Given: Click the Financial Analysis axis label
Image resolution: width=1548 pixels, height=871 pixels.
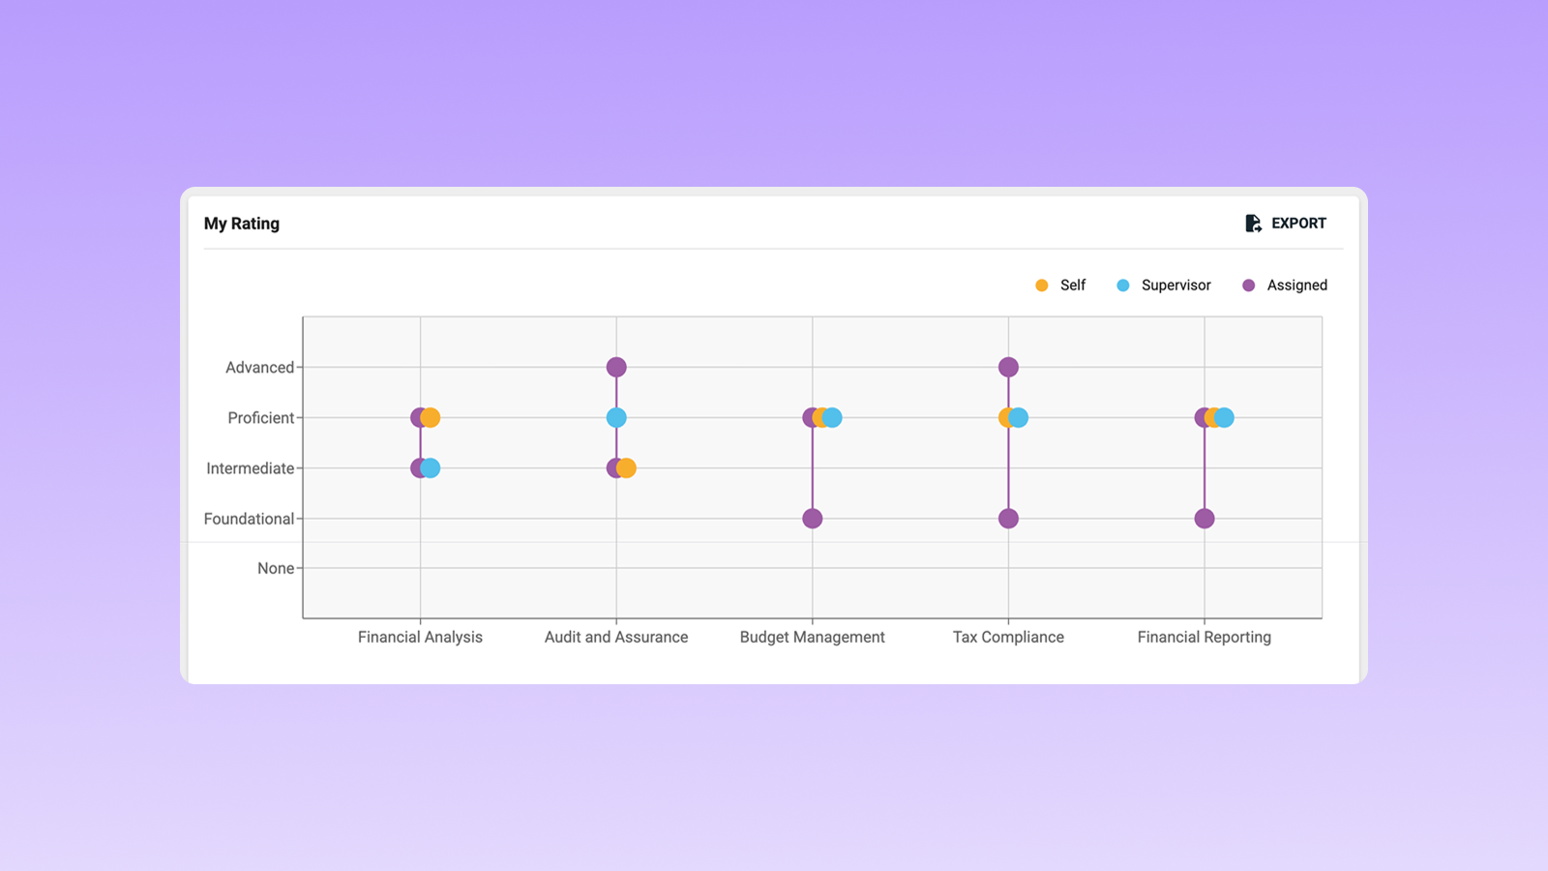Looking at the screenshot, I should tap(420, 637).
